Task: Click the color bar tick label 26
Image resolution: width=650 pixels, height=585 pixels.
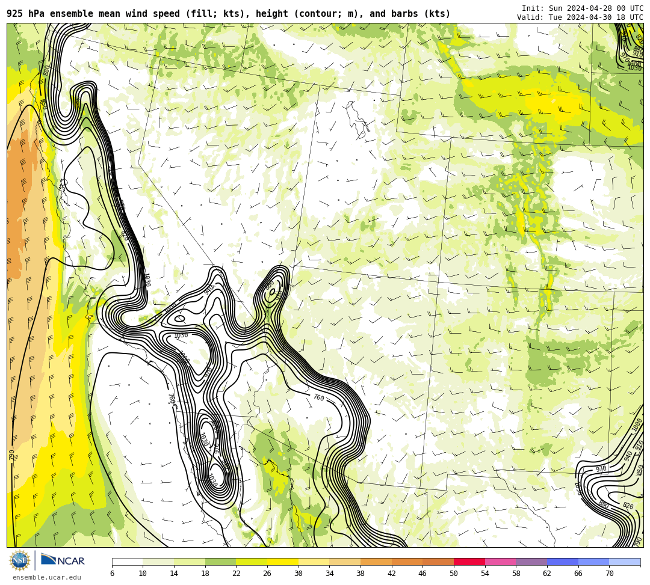Action: tap(267, 574)
